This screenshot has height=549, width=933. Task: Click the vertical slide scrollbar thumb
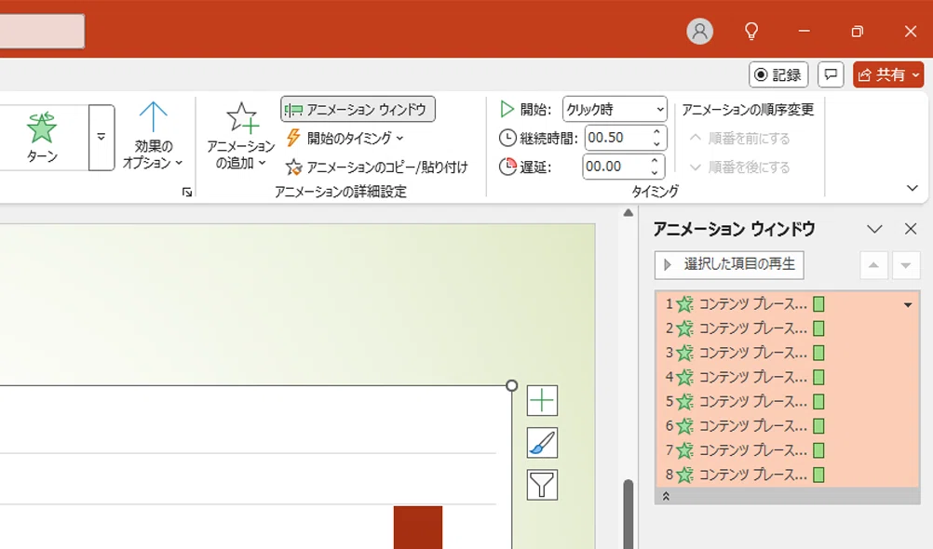[629, 514]
